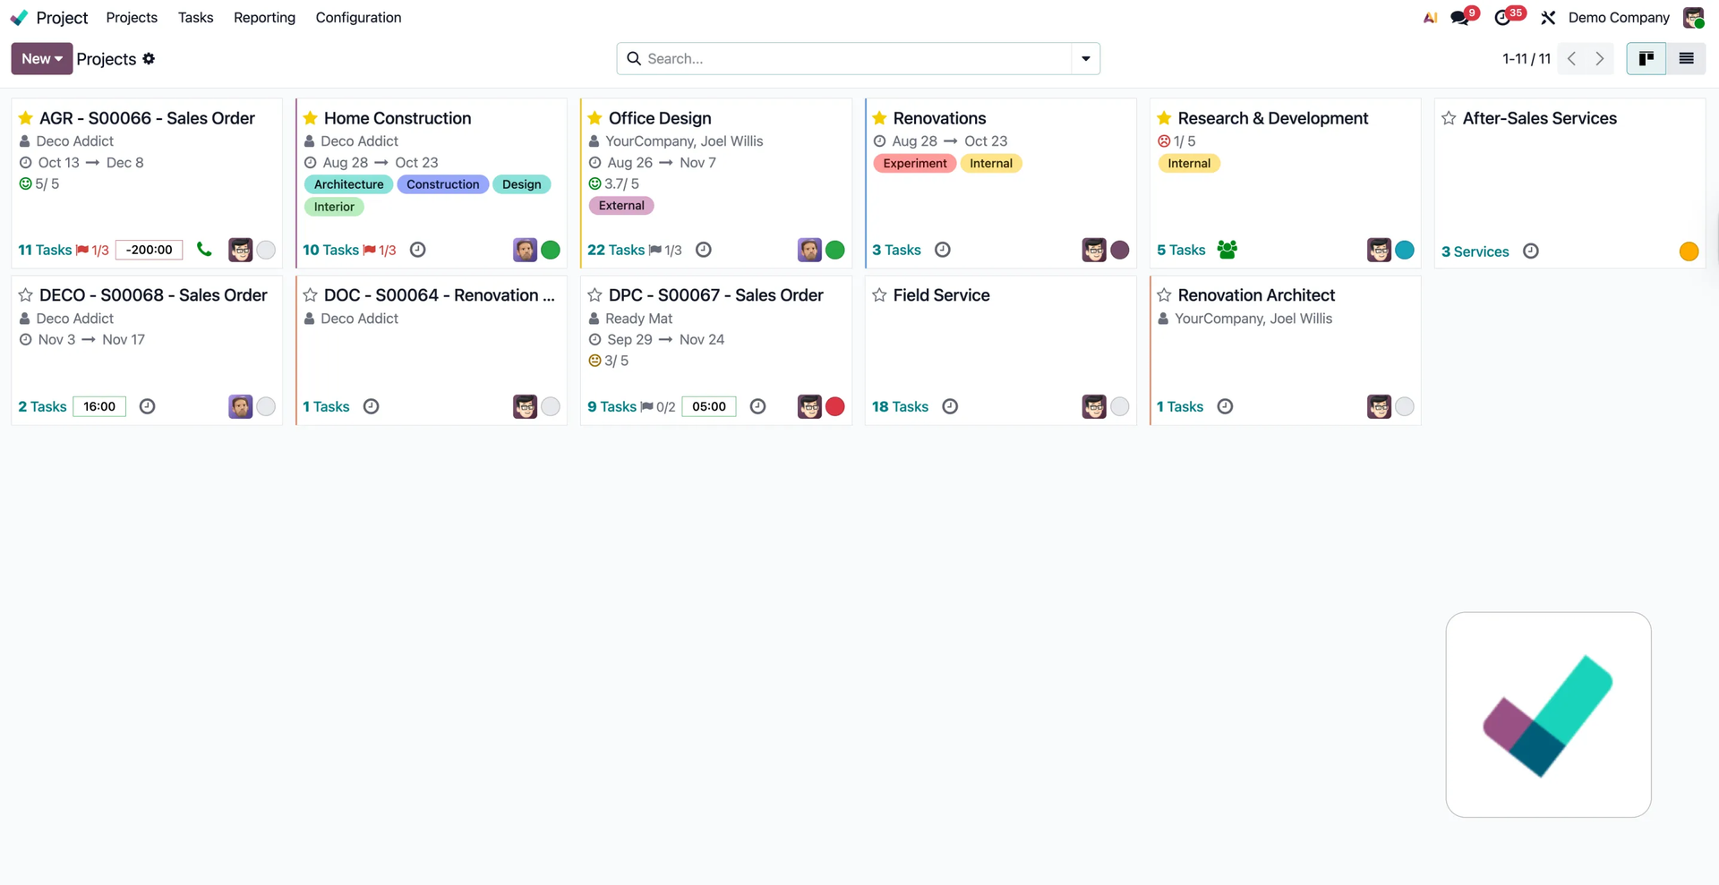This screenshot has width=1719, height=885.
Task: Go to the next page arrow
Action: click(x=1599, y=59)
